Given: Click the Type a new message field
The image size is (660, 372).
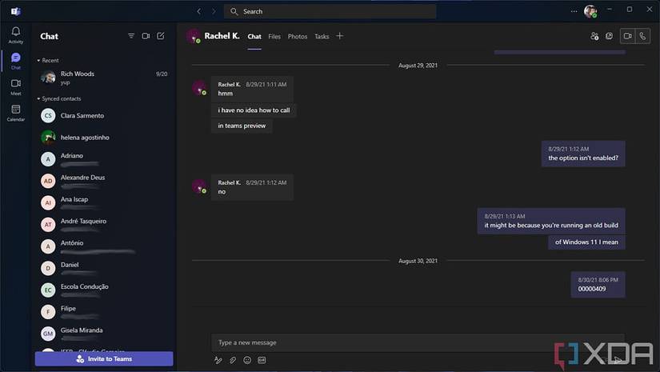Looking at the screenshot, I should point(418,342).
